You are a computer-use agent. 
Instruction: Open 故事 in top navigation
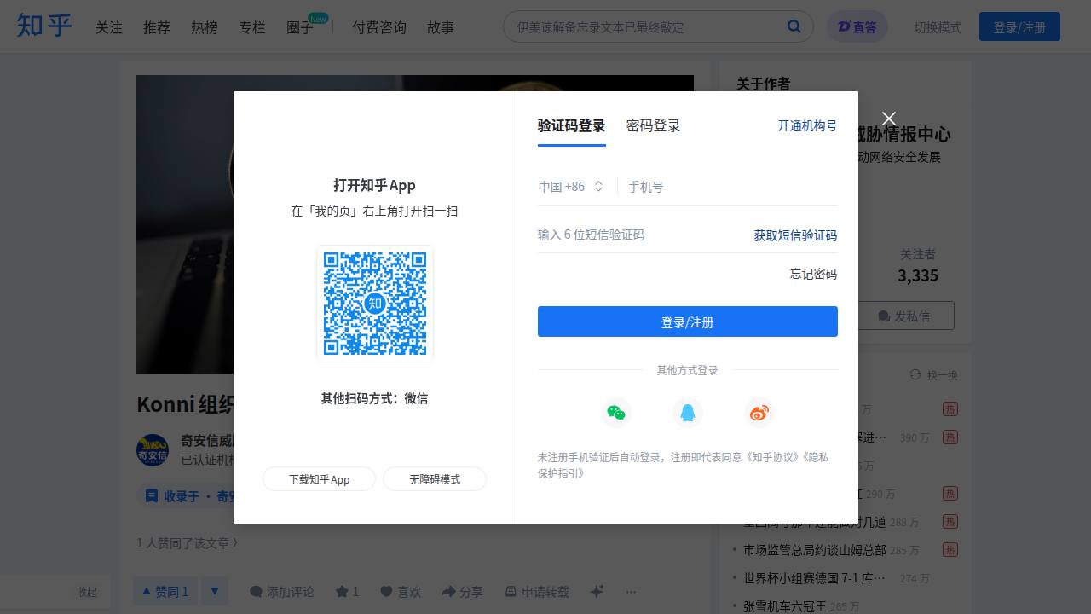click(441, 27)
